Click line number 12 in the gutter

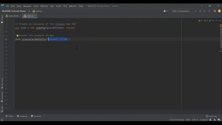6,39
